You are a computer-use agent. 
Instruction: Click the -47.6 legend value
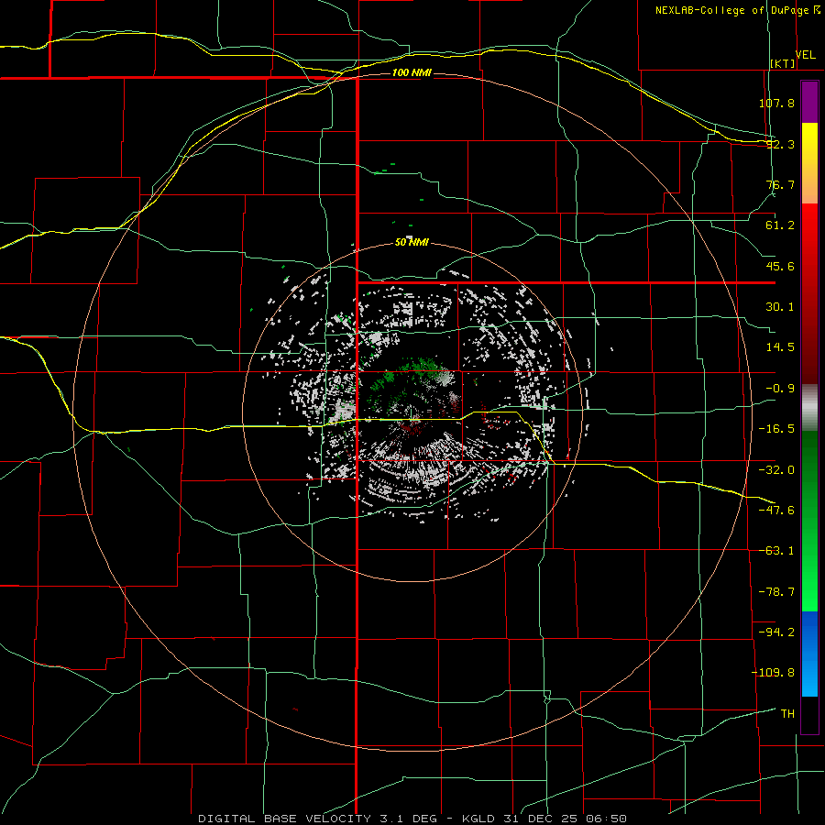coord(776,511)
